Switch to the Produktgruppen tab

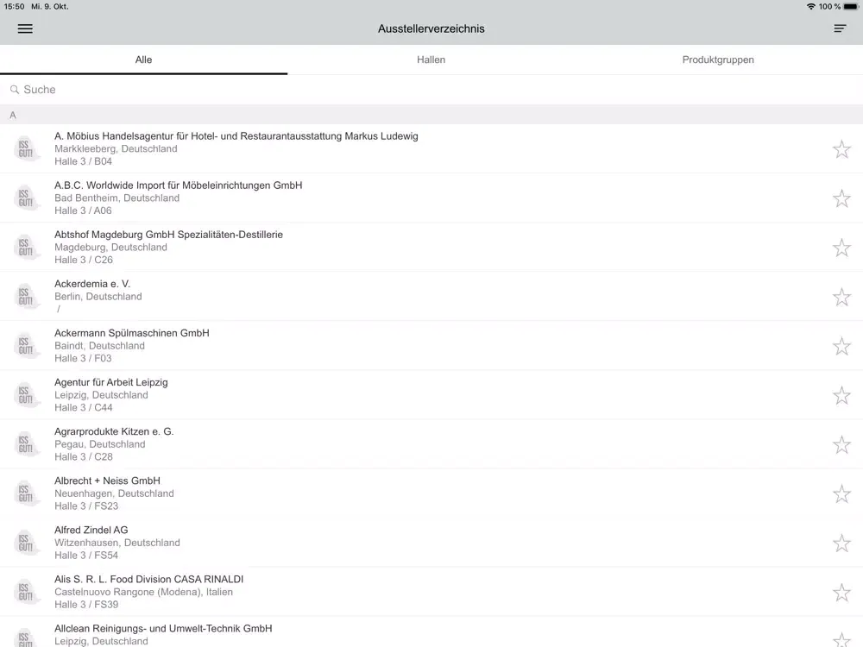(718, 60)
